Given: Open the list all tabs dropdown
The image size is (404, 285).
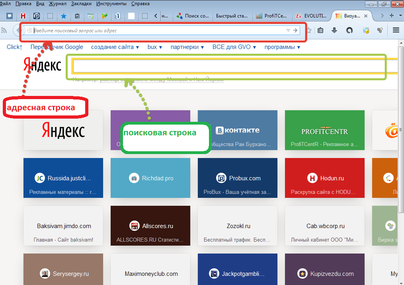Looking at the screenshot, I should 400,16.
